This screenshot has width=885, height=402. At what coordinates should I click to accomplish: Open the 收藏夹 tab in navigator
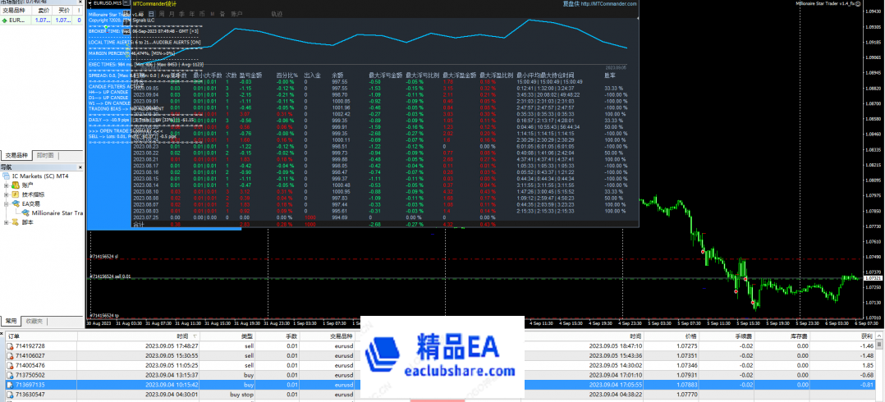(x=34, y=321)
